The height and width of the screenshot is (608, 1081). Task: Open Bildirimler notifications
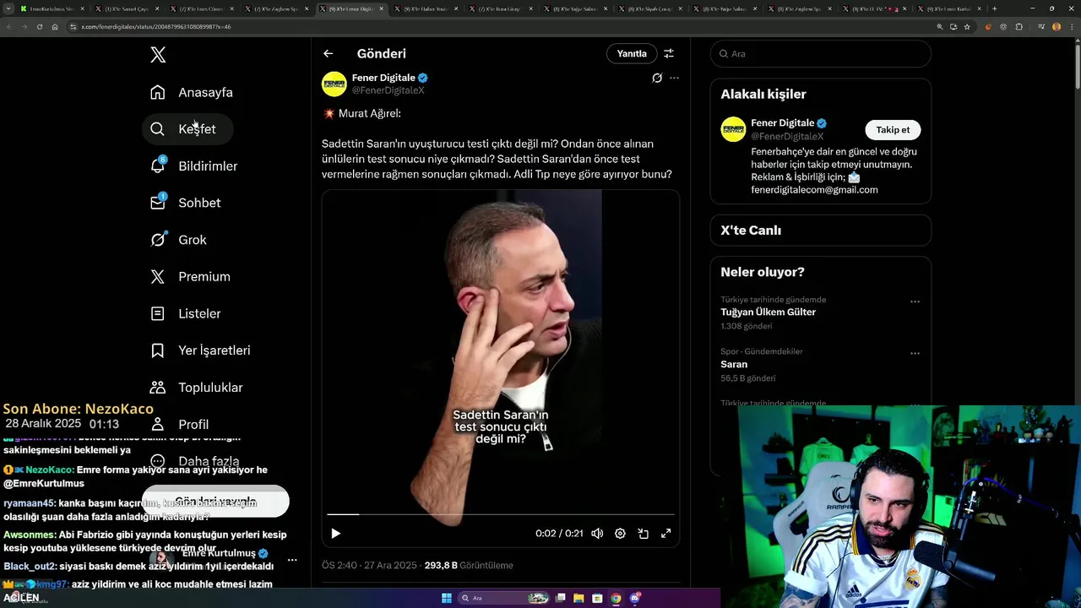(x=193, y=166)
